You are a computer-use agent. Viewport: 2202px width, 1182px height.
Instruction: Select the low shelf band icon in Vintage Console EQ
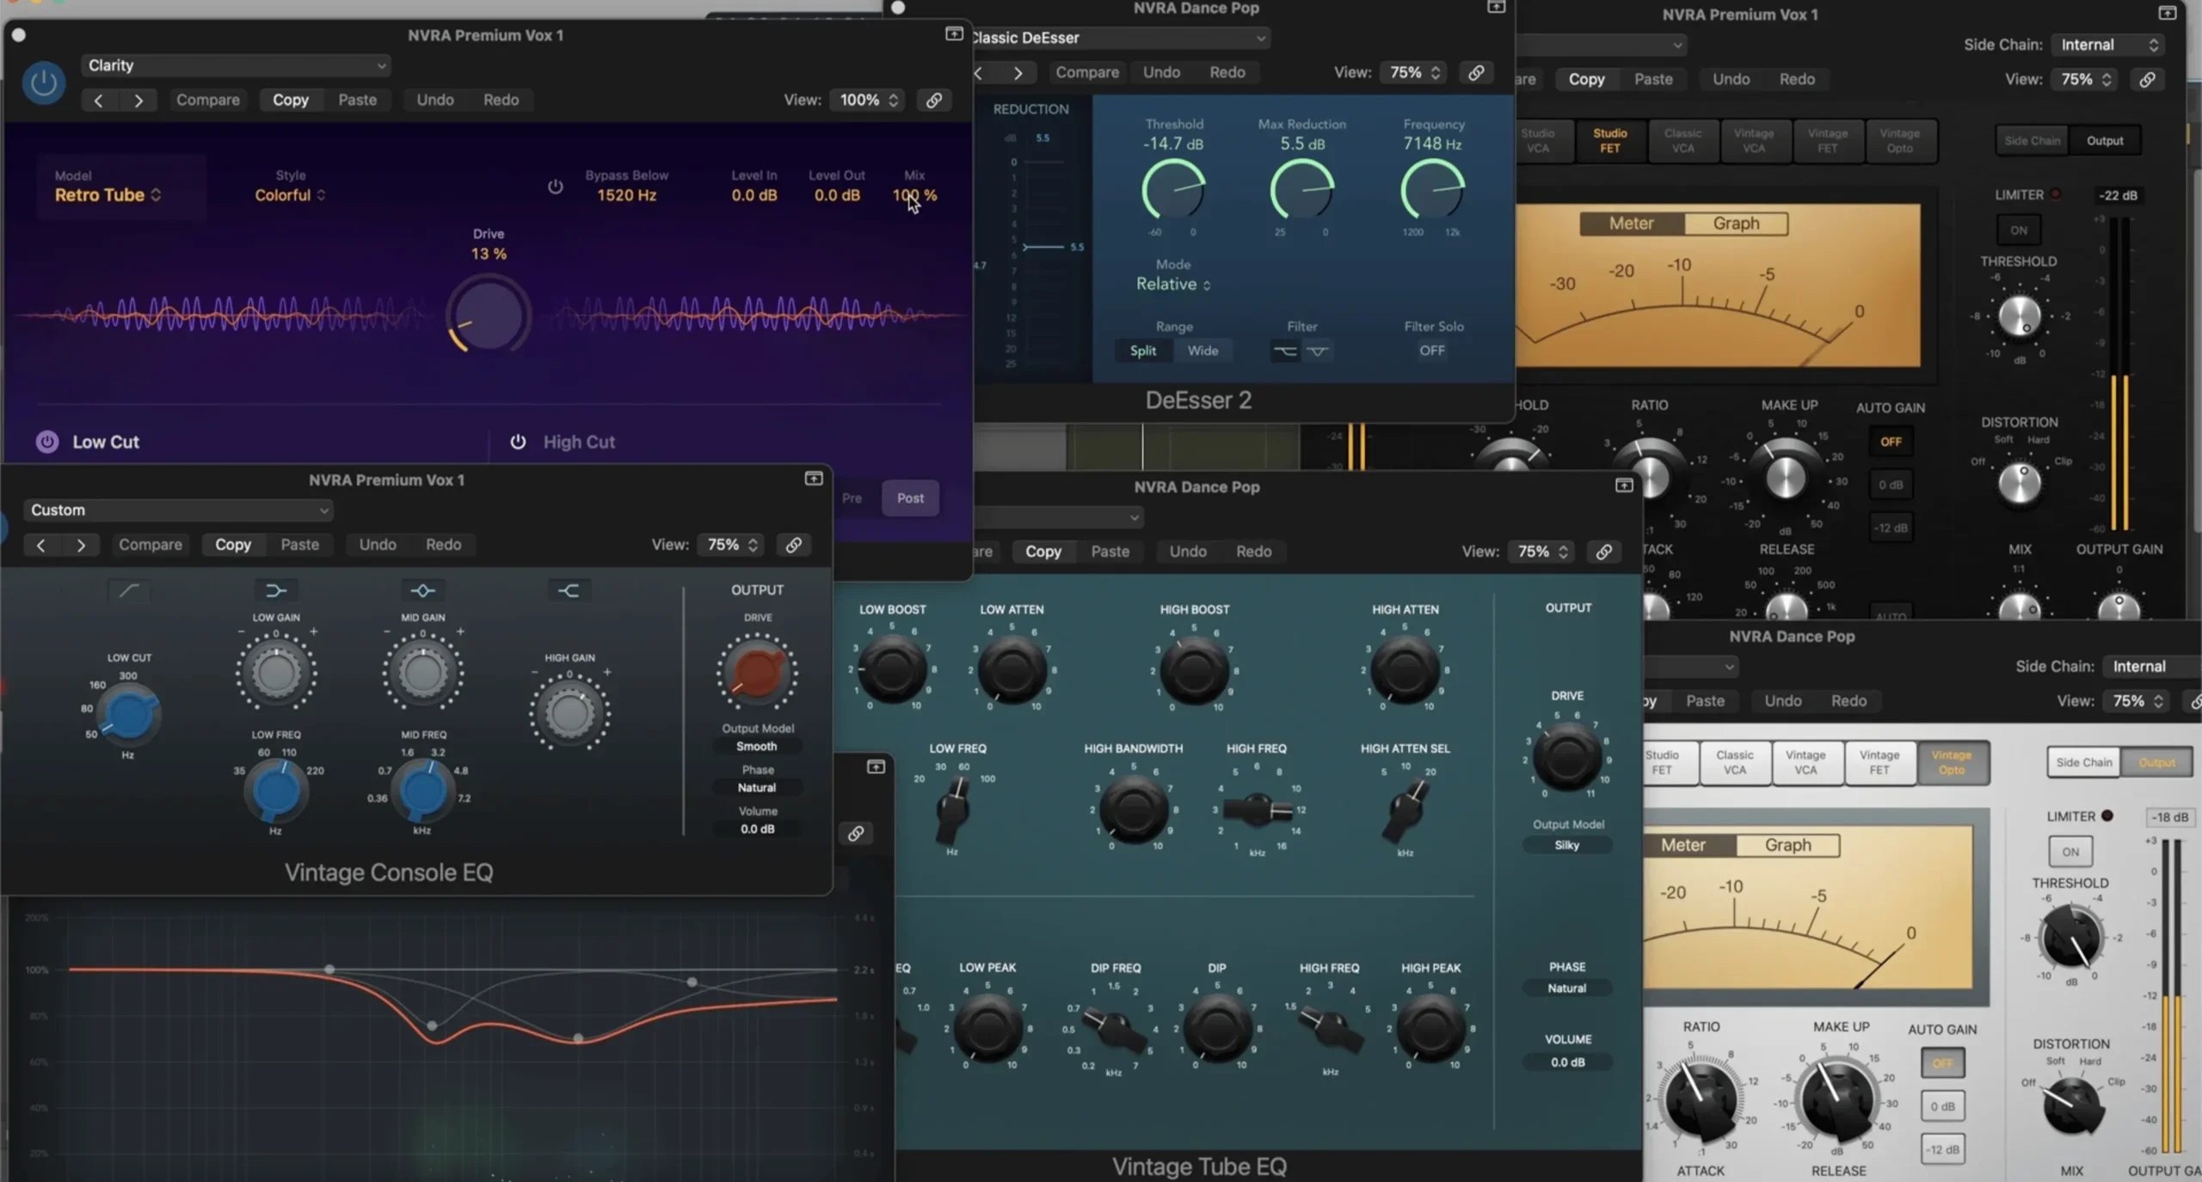coord(276,590)
